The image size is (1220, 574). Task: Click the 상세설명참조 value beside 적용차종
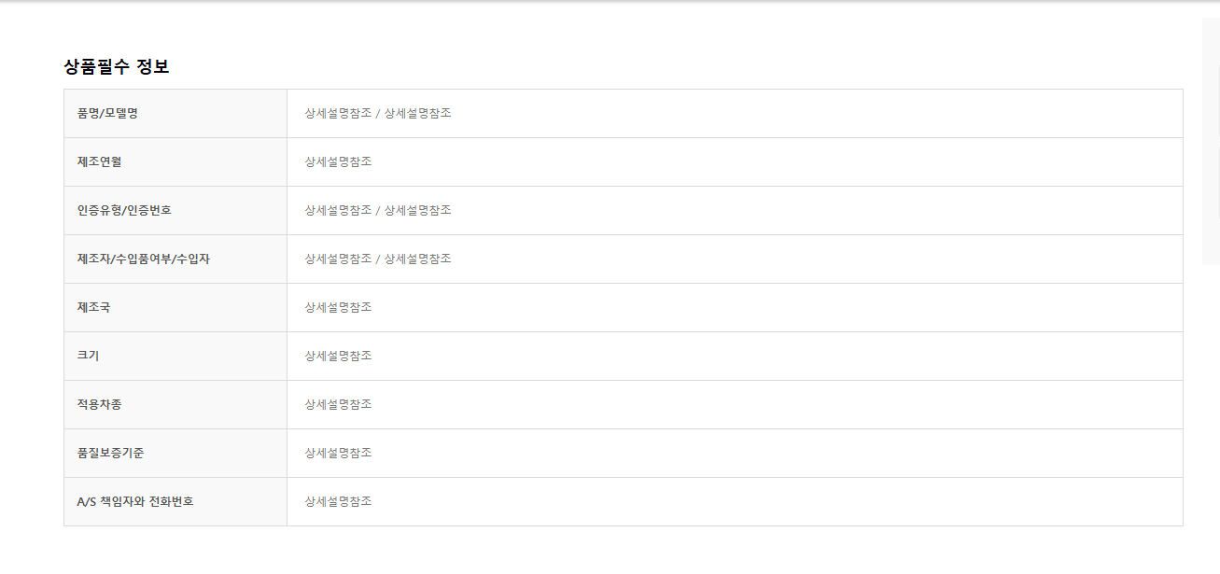tap(338, 405)
